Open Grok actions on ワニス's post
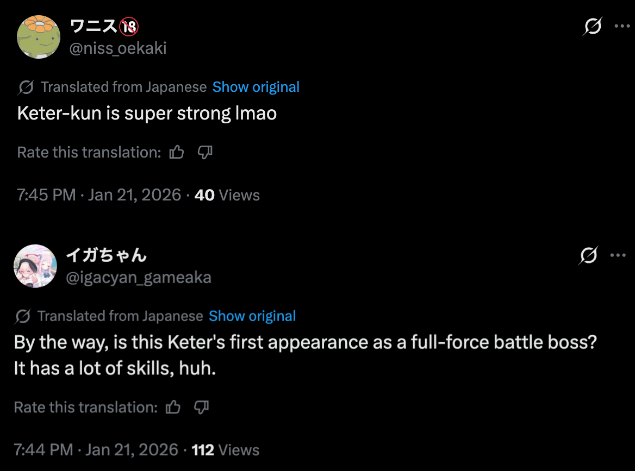This screenshot has height=471, width=635. pyautogui.click(x=592, y=26)
